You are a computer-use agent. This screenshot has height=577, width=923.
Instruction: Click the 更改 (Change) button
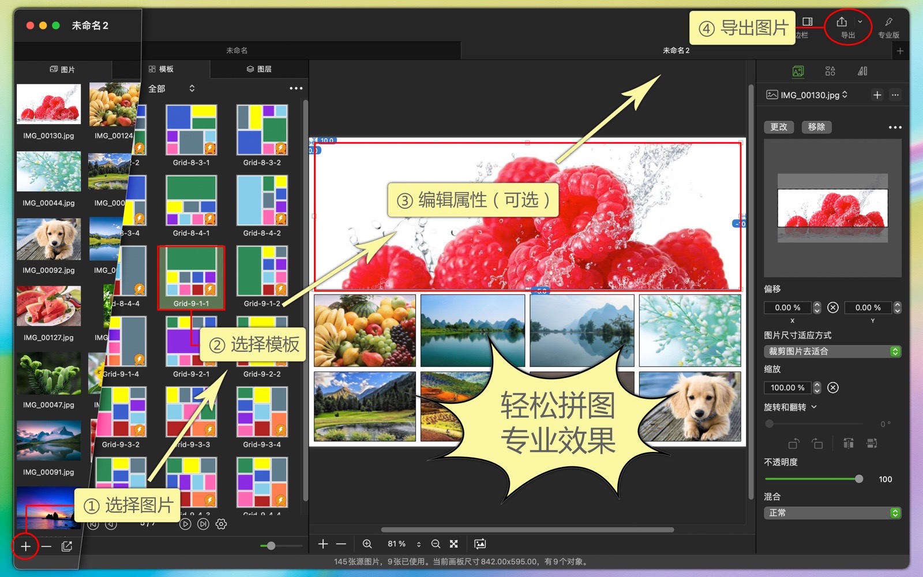779,127
